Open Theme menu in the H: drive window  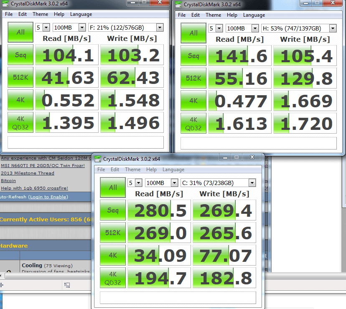[214, 15]
